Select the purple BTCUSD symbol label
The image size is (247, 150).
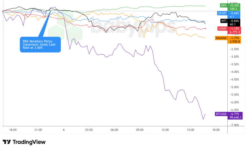[220, 114]
